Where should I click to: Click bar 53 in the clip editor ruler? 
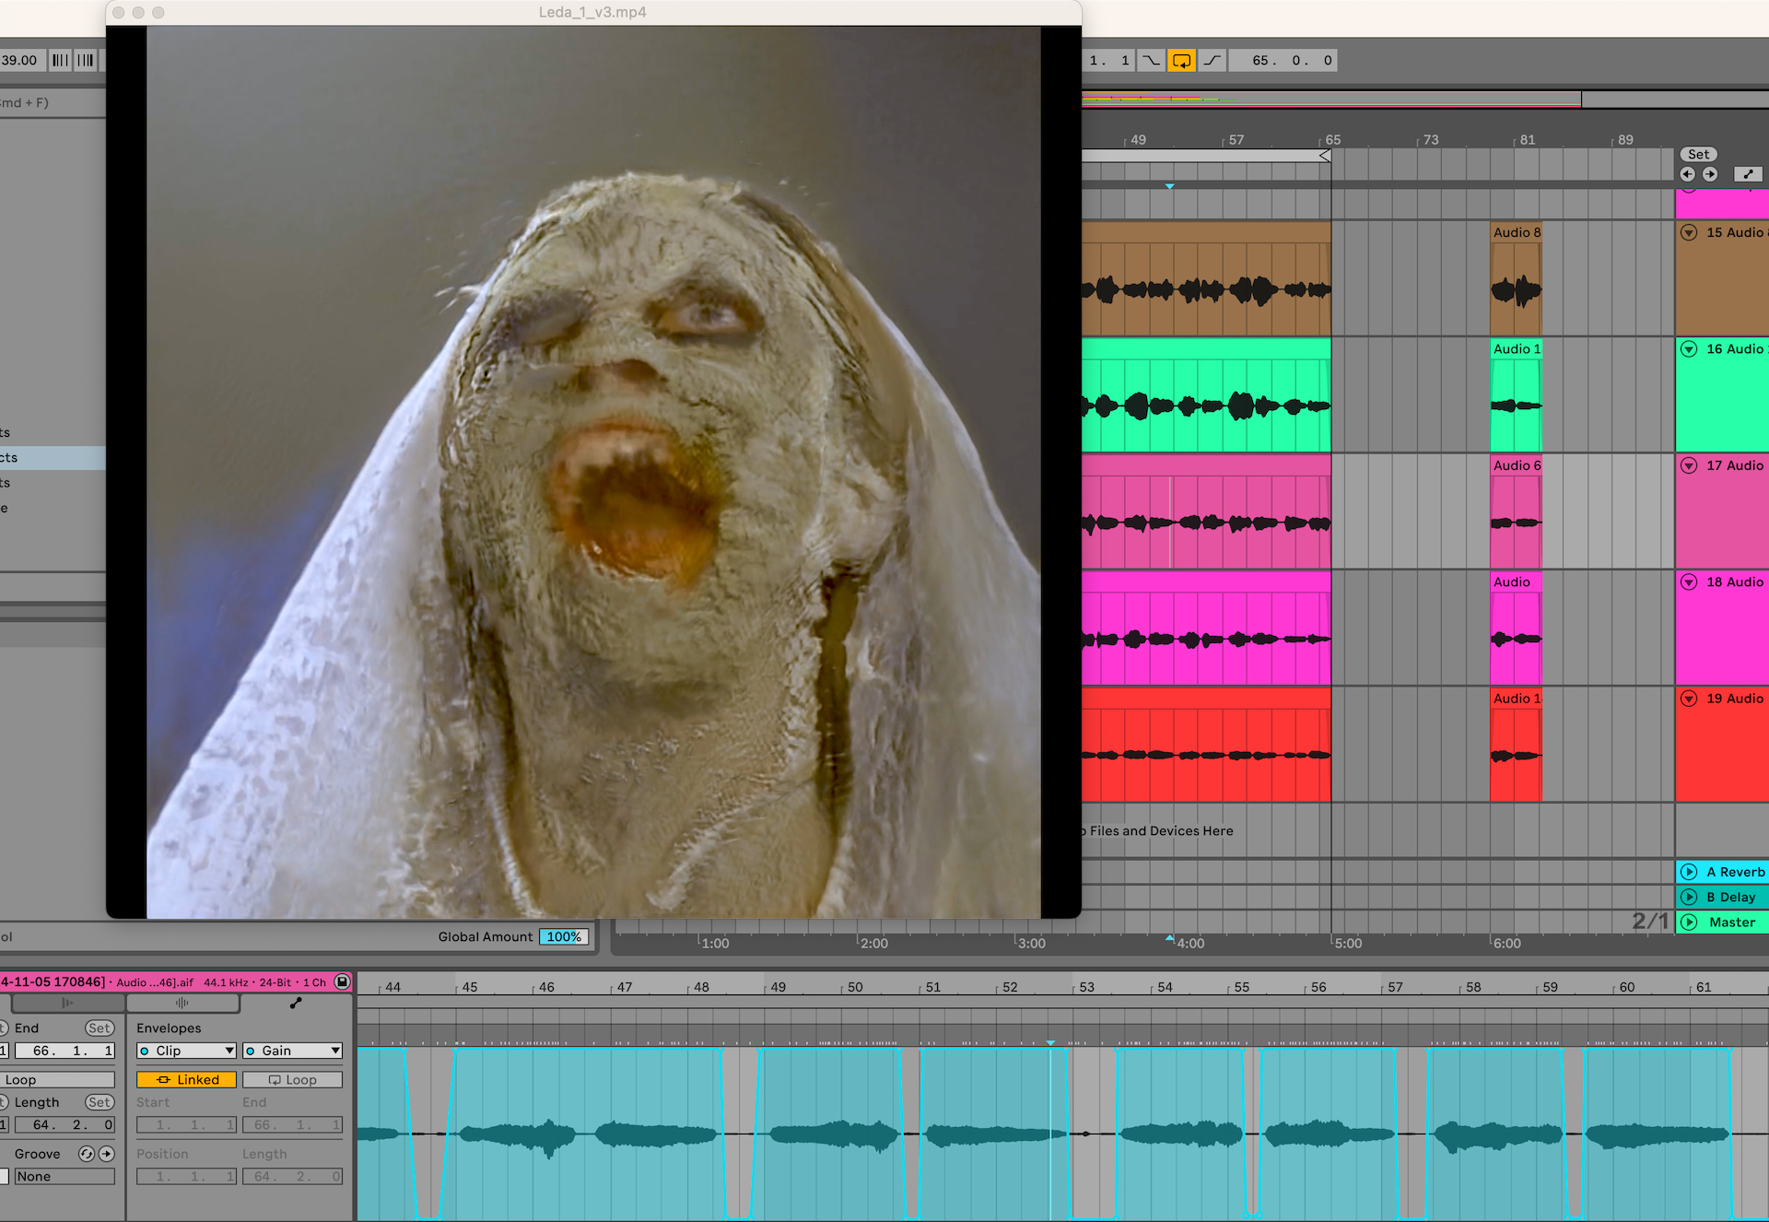(x=1086, y=987)
